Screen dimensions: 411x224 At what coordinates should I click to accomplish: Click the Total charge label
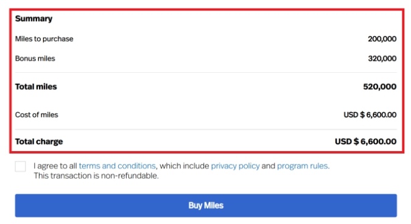[x=39, y=141]
